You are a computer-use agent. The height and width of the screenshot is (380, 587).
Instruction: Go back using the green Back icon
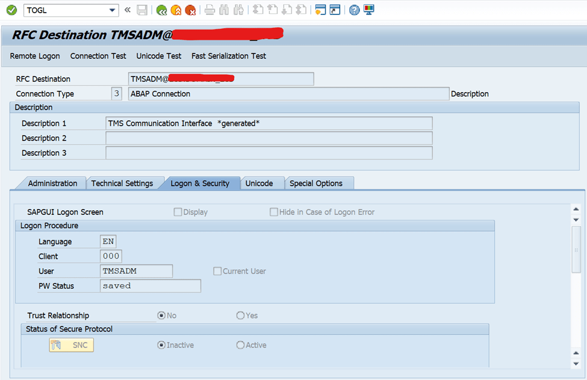[162, 10]
